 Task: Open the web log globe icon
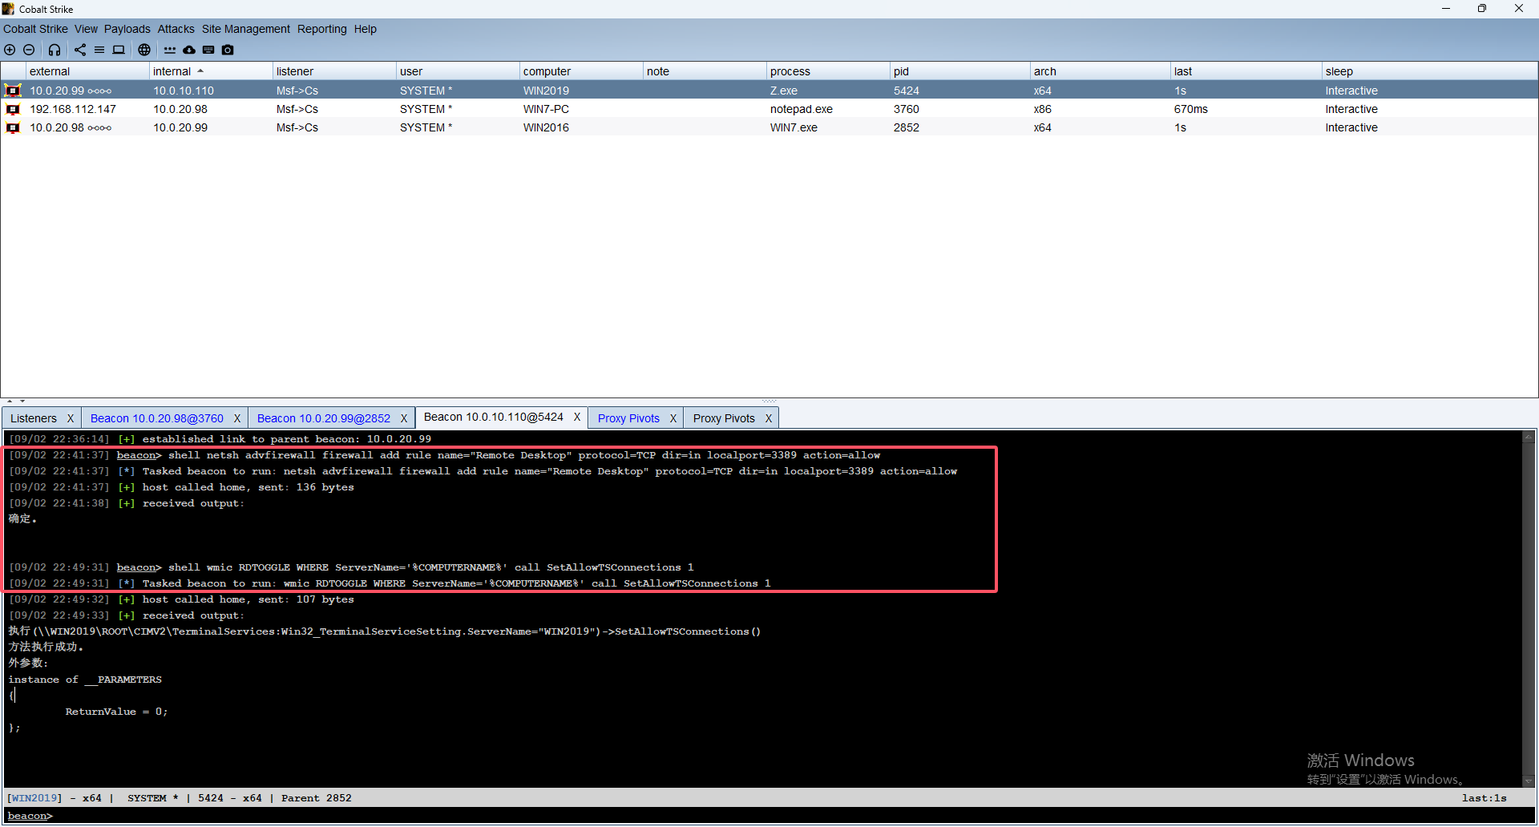pos(144,50)
